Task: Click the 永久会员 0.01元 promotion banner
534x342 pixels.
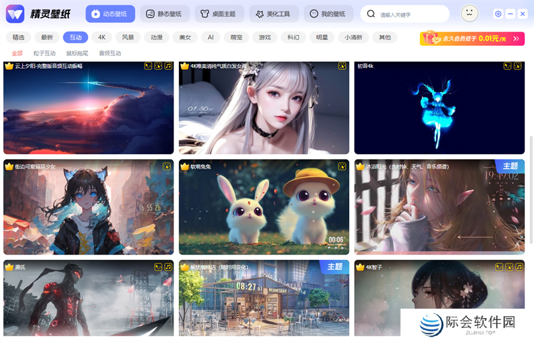Action: (x=472, y=39)
